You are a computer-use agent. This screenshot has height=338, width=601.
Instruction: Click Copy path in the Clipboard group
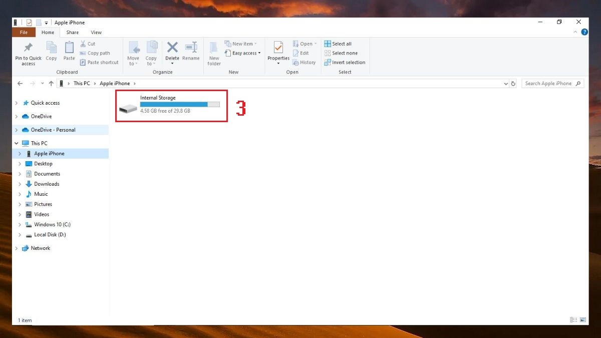pyautogui.click(x=95, y=53)
